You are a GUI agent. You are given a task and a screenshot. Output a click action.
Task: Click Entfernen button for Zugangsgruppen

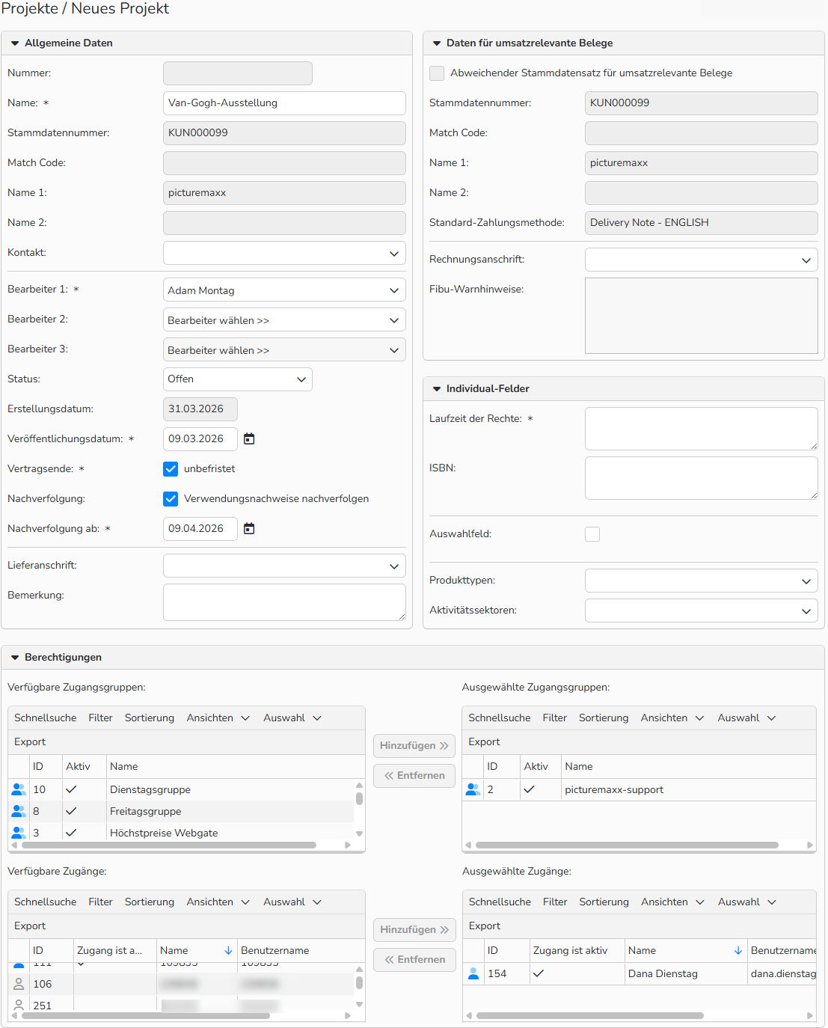(x=414, y=776)
